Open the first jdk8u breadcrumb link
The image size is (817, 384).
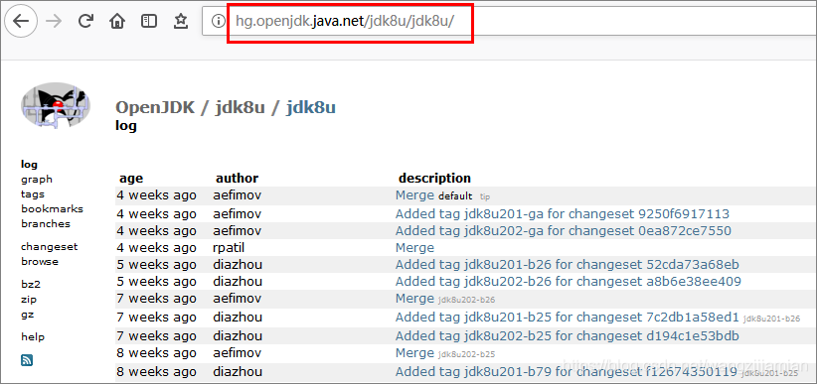[x=240, y=108]
